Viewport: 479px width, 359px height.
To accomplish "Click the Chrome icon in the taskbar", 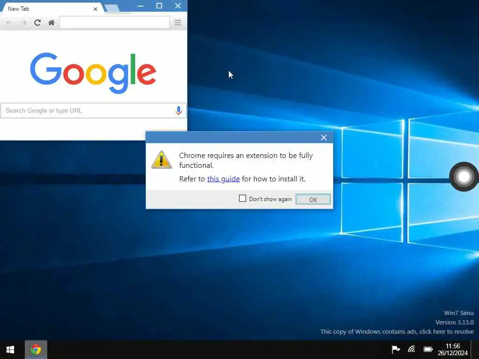I will (36, 350).
